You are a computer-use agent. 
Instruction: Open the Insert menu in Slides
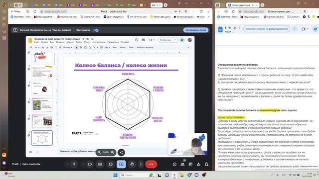pyautogui.click(x=60, y=42)
